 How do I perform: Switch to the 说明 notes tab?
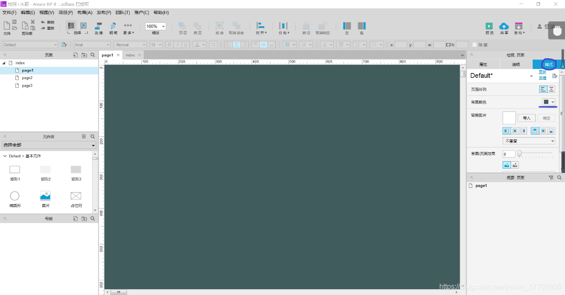click(x=516, y=64)
